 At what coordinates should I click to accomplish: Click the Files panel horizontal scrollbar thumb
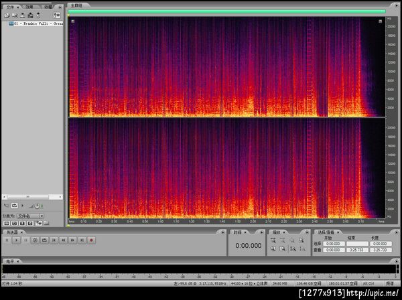click(27, 197)
